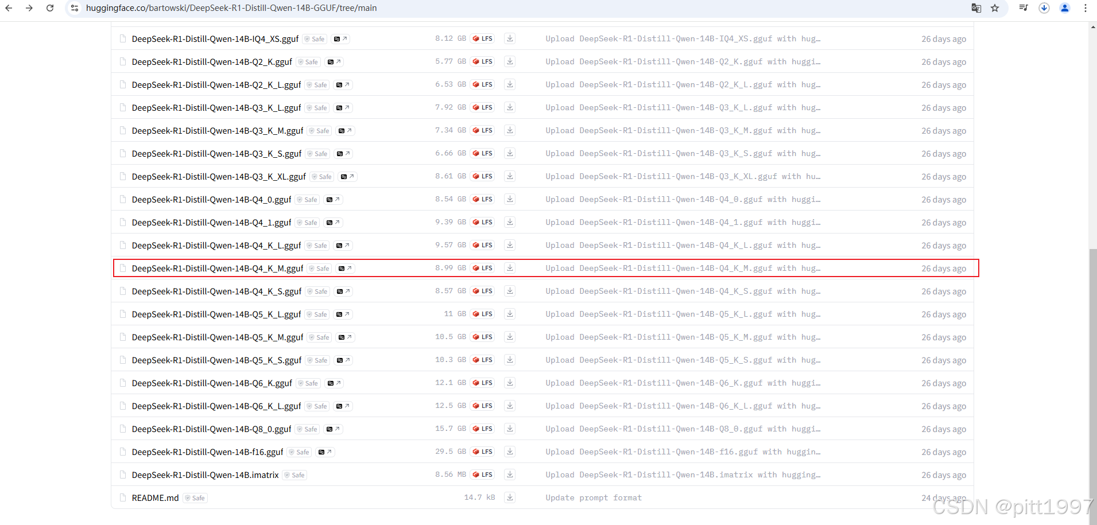Open the media control button in the toolbar
Image resolution: width=1097 pixels, height=525 pixels.
(x=1024, y=8)
